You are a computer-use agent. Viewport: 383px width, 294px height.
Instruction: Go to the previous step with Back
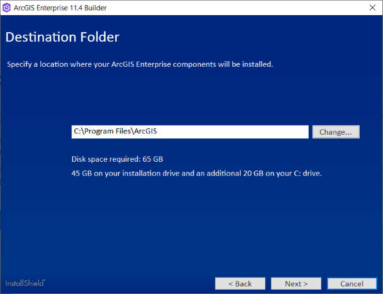click(240, 283)
